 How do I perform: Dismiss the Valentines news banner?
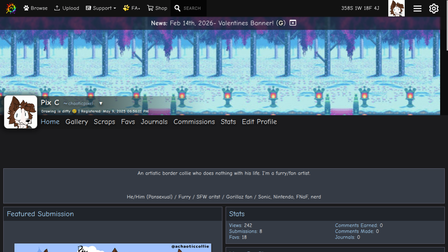pyautogui.click(x=292, y=23)
